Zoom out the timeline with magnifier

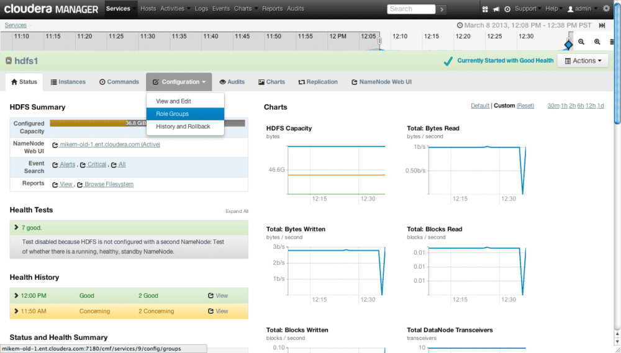[582, 42]
